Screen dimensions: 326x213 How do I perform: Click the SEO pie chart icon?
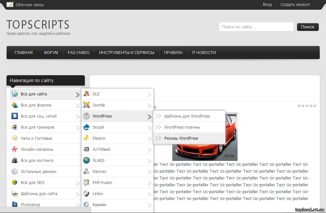click(x=15, y=182)
